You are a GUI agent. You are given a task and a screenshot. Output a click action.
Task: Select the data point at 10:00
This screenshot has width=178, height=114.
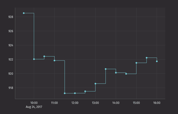(34, 59)
